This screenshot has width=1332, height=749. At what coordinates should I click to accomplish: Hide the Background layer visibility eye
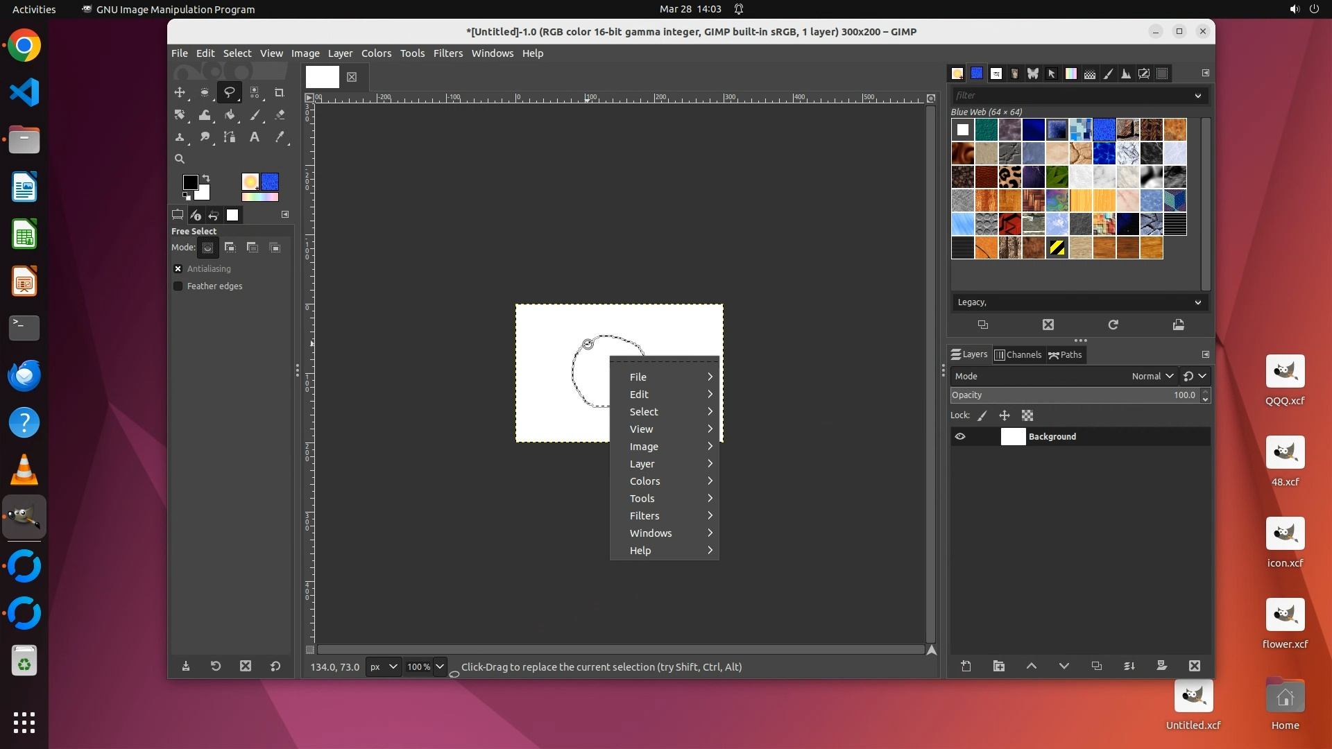(x=960, y=436)
